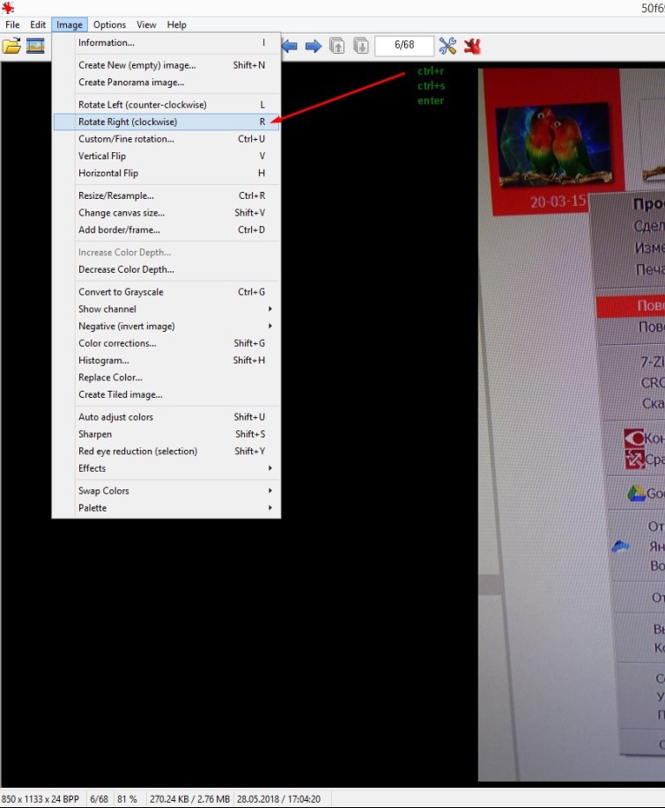The height and width of the screenshot is (808, 665).
Task: Click the next page icon
Action: (361, 46)
